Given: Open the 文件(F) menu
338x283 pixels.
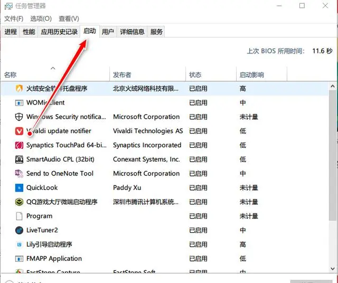Looking at the screenshot, I should coord(14,18).
